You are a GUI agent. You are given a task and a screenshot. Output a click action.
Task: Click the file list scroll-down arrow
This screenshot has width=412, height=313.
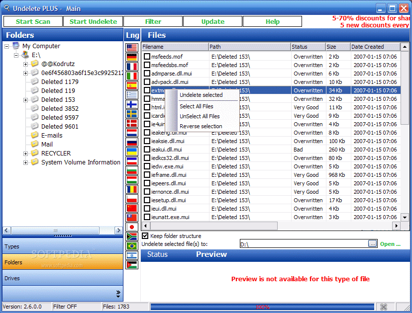tap(405, 217)
